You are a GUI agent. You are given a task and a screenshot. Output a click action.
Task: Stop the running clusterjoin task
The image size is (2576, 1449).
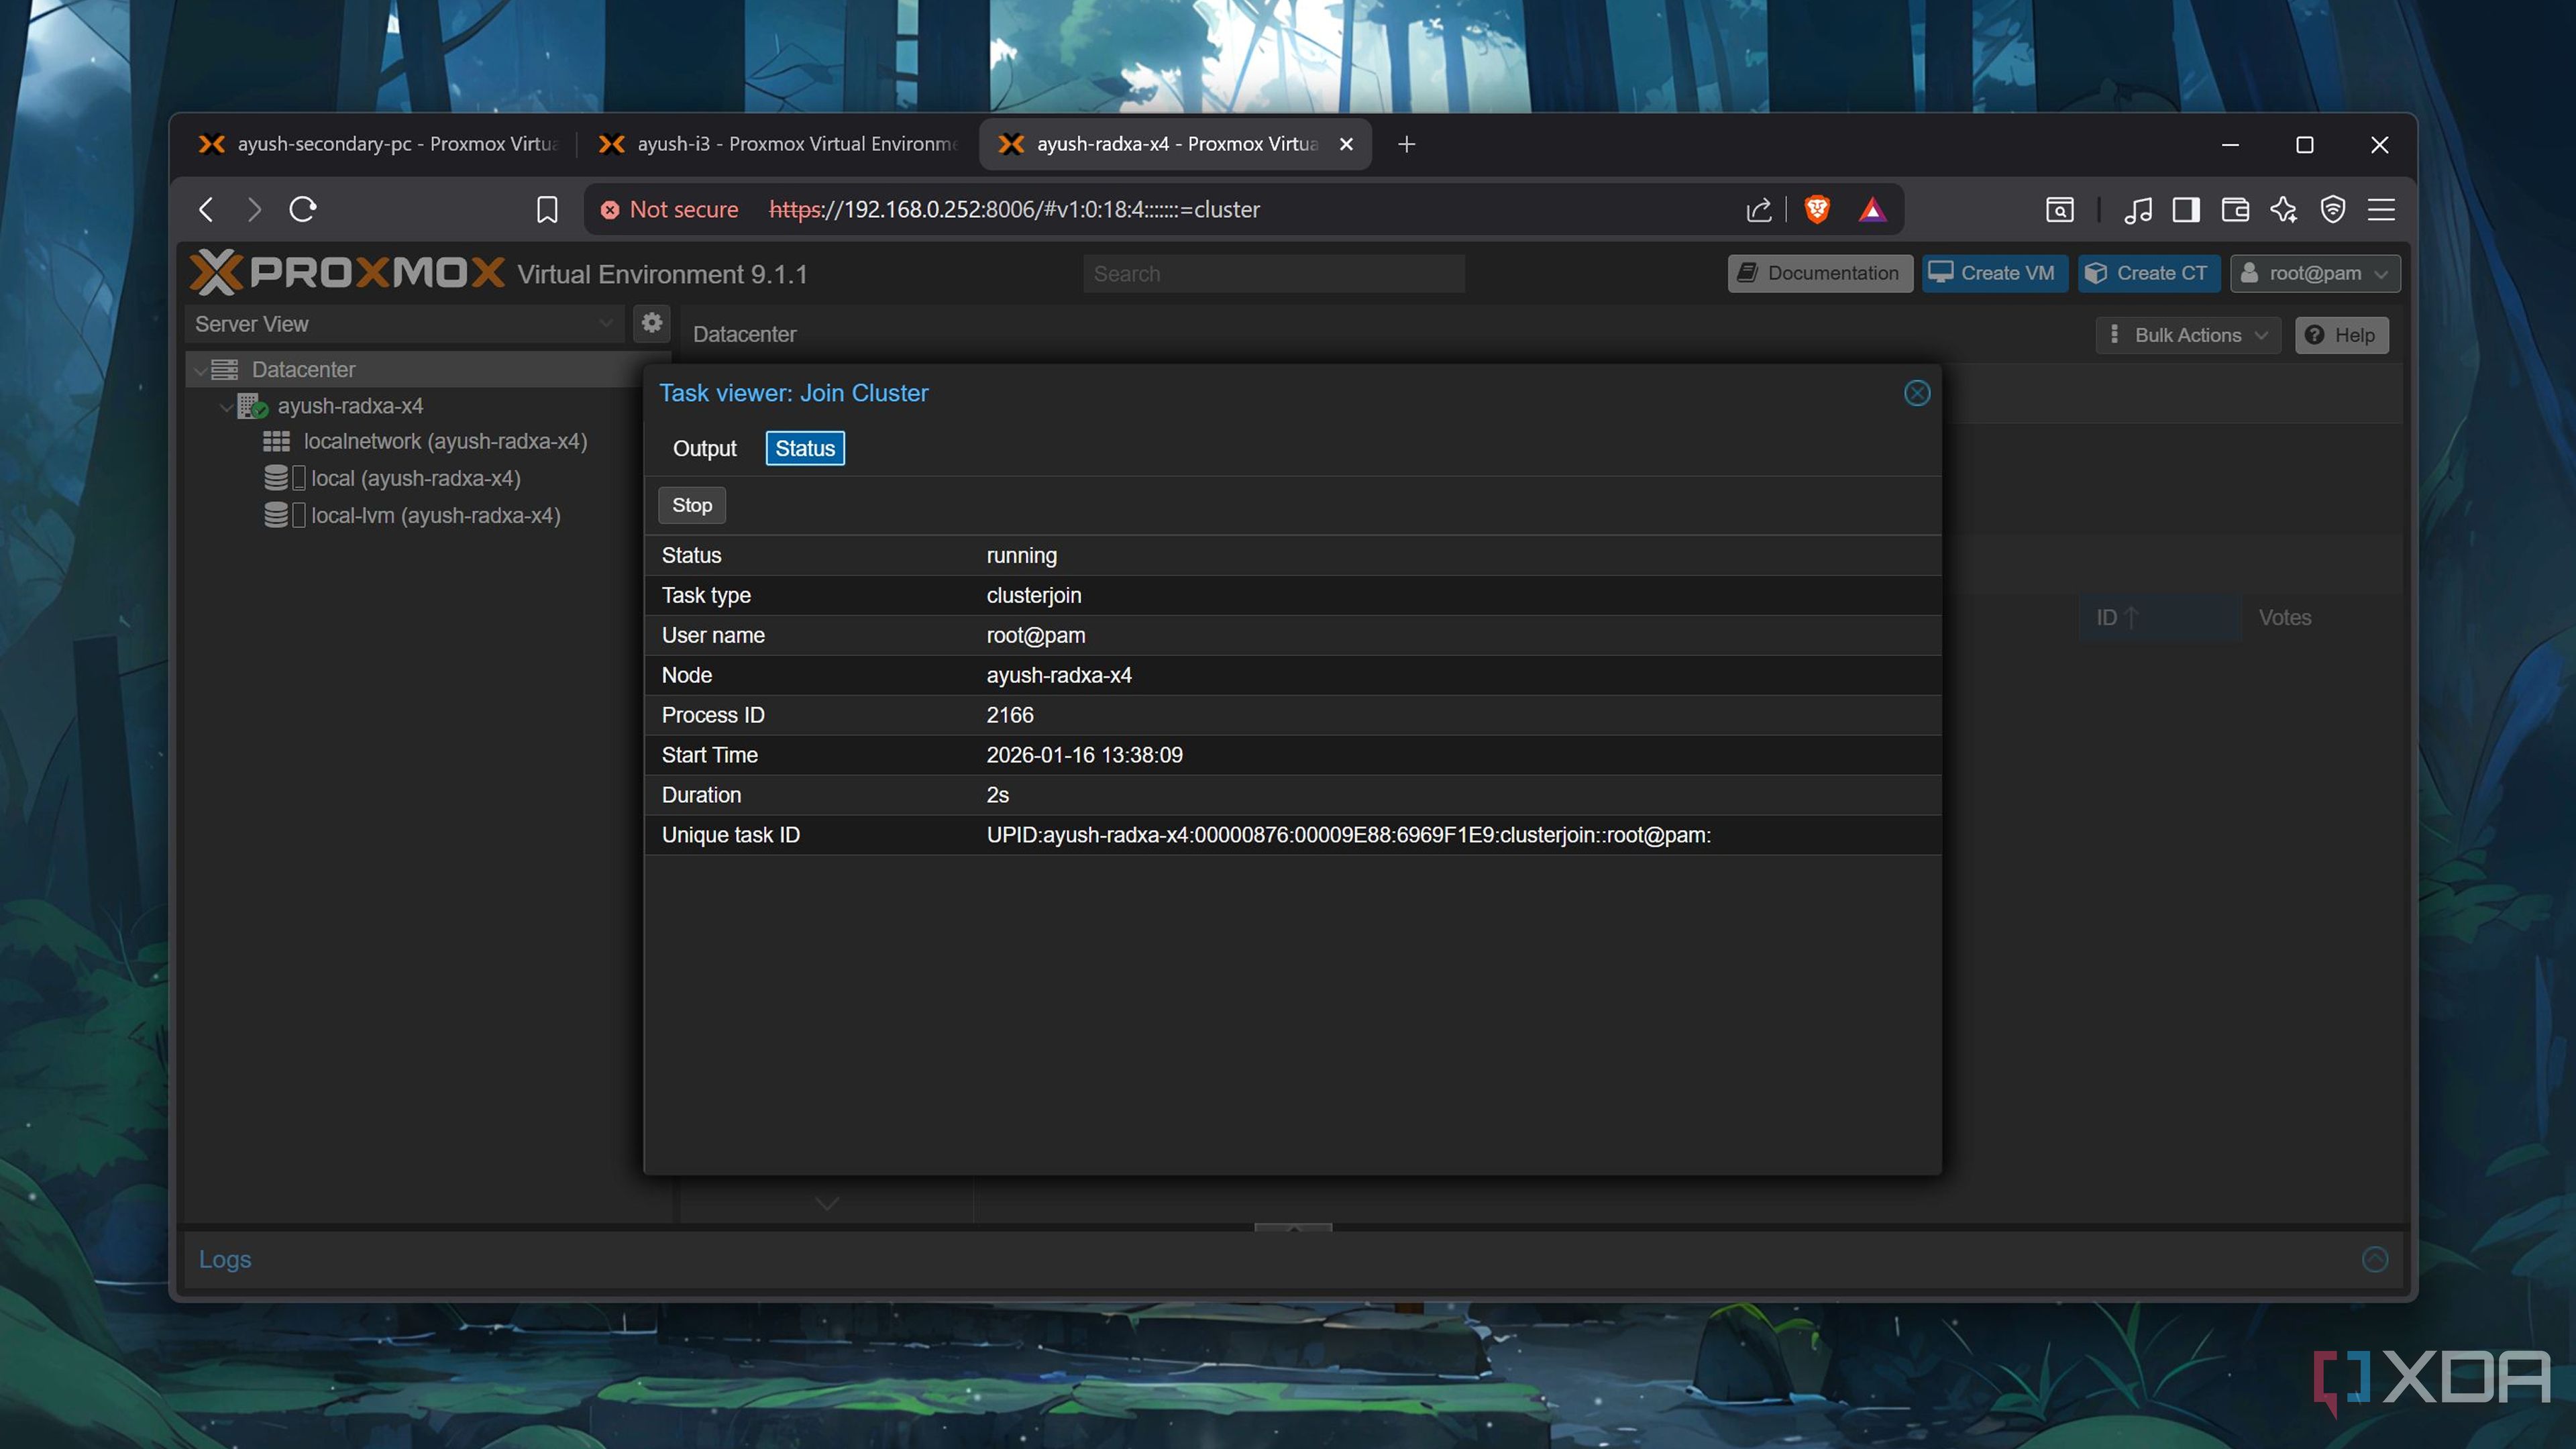click(x=692, y=505)
